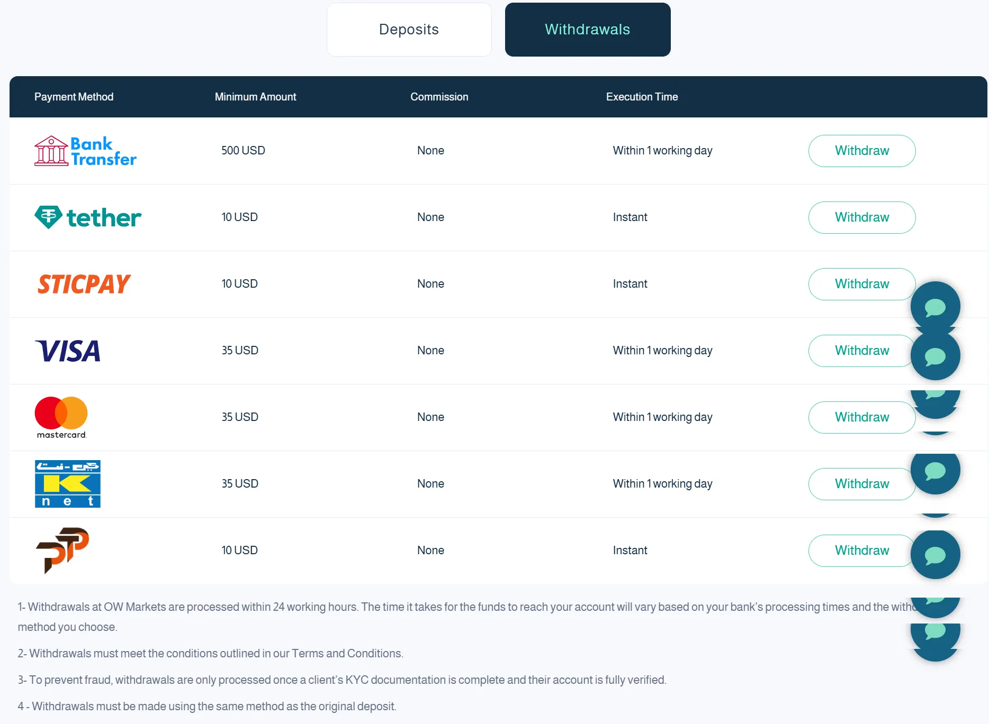989x724 pixels.
Task: Click Withdraw in the mastercard row
Action: tap(862, 417)
